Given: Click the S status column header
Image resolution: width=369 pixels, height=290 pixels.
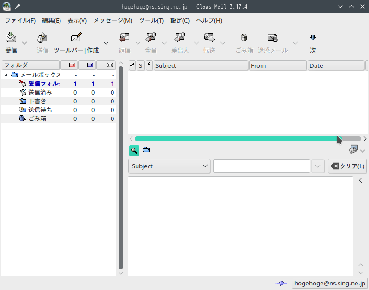Looking at the screenshot, I should tap(141, 65).
